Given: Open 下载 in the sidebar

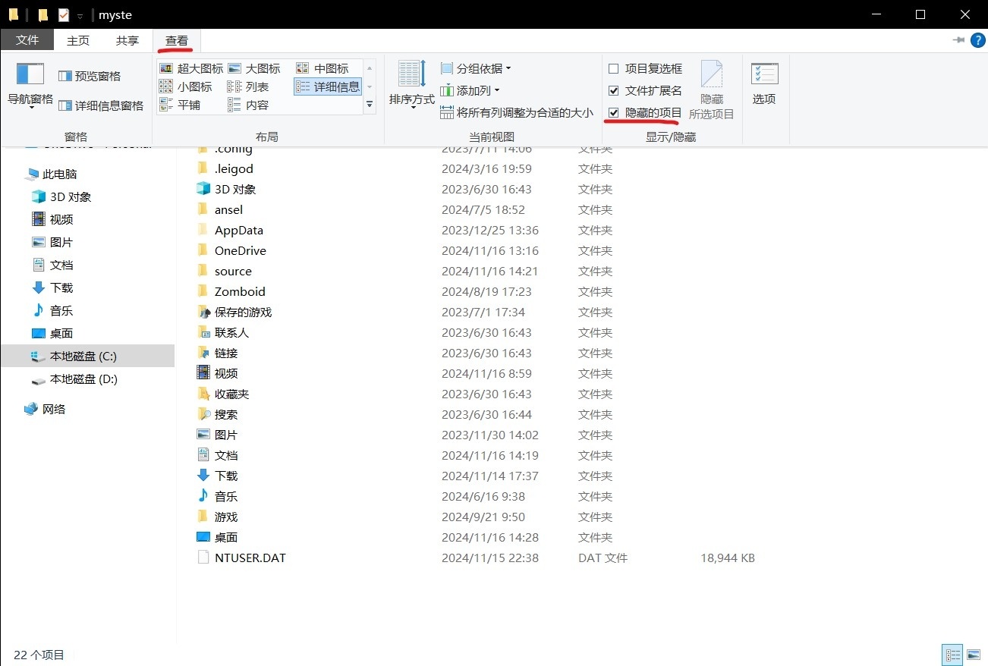Looking at the screenshot, I should (x=52, y=287).
